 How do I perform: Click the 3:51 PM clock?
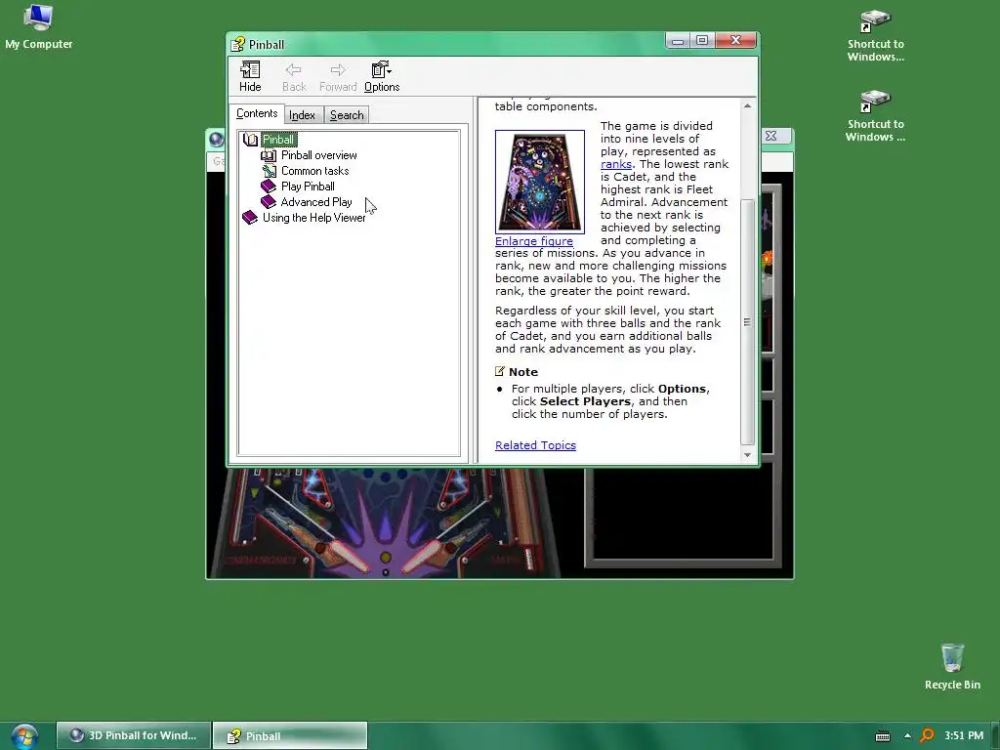[x=964, y=735]
